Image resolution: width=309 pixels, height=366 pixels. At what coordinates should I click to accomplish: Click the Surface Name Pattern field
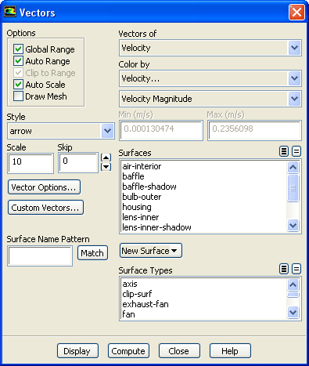click(40, 255)
